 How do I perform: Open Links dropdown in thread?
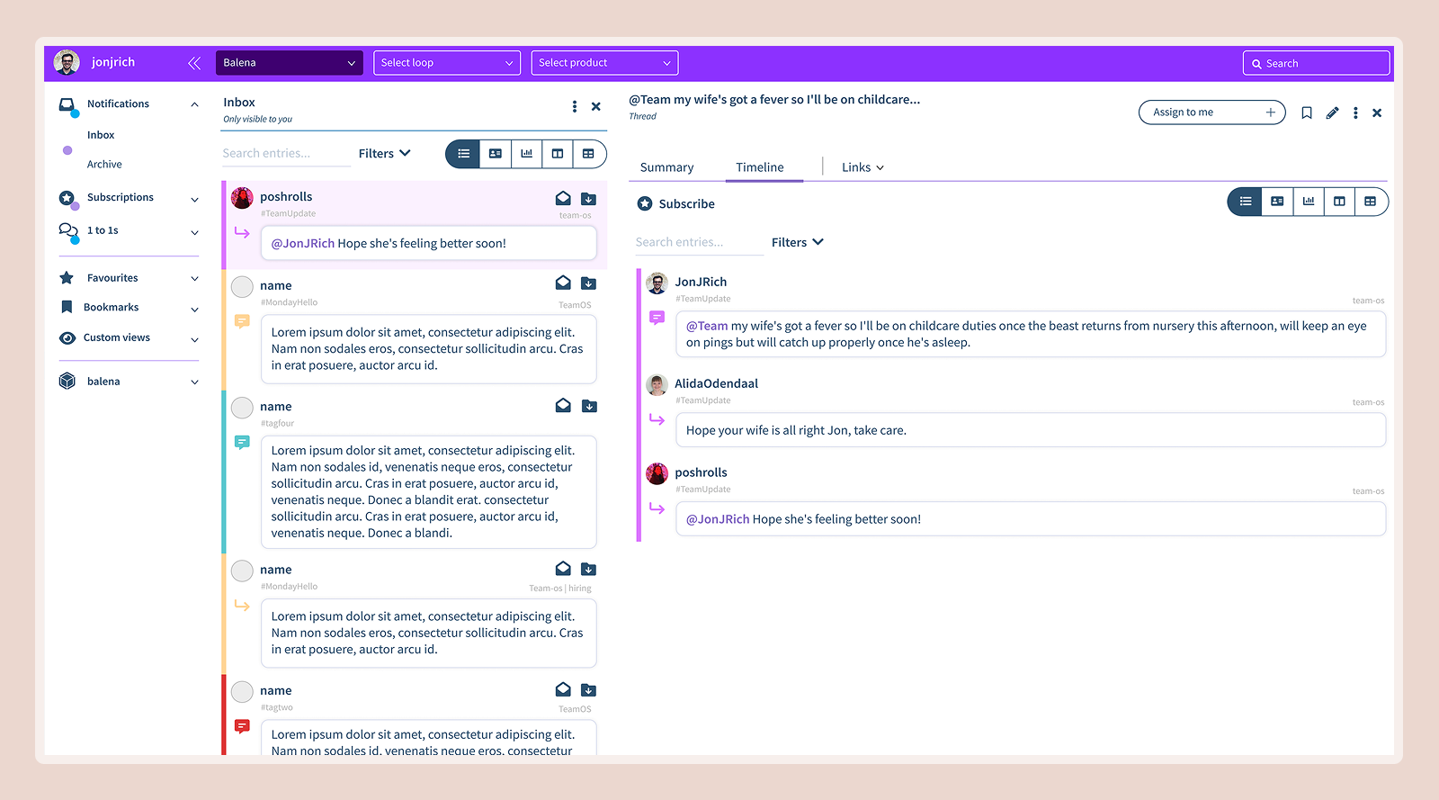[863, 167]
